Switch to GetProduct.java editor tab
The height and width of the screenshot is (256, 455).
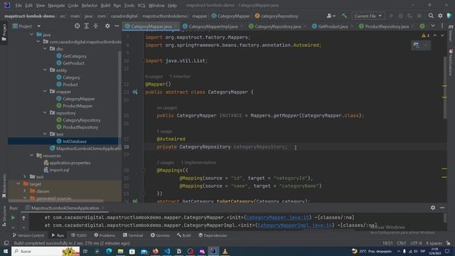333,26
